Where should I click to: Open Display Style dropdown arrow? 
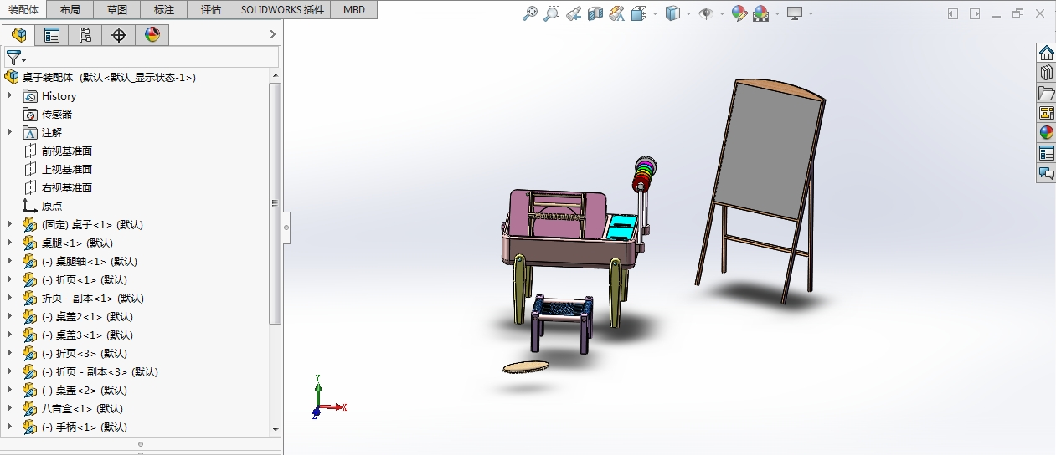click(688, 13)
